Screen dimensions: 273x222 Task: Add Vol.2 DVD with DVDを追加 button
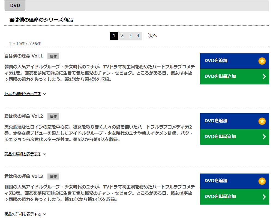click(235, 121)
